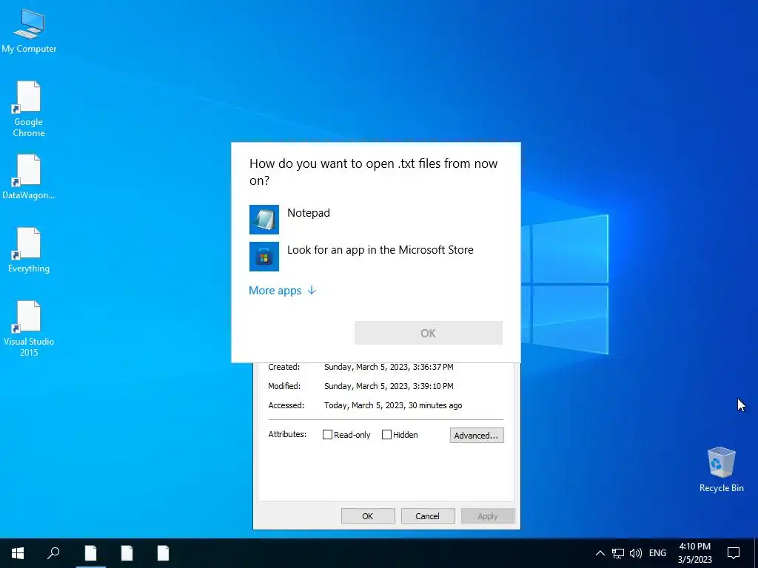Launch the Visual Studio 2015 shortcut
Viewport: 758px width, 568px height.
click(29, 328)
